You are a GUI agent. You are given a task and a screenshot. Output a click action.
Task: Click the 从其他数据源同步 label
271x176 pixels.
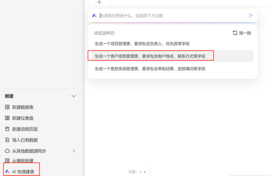29,151
